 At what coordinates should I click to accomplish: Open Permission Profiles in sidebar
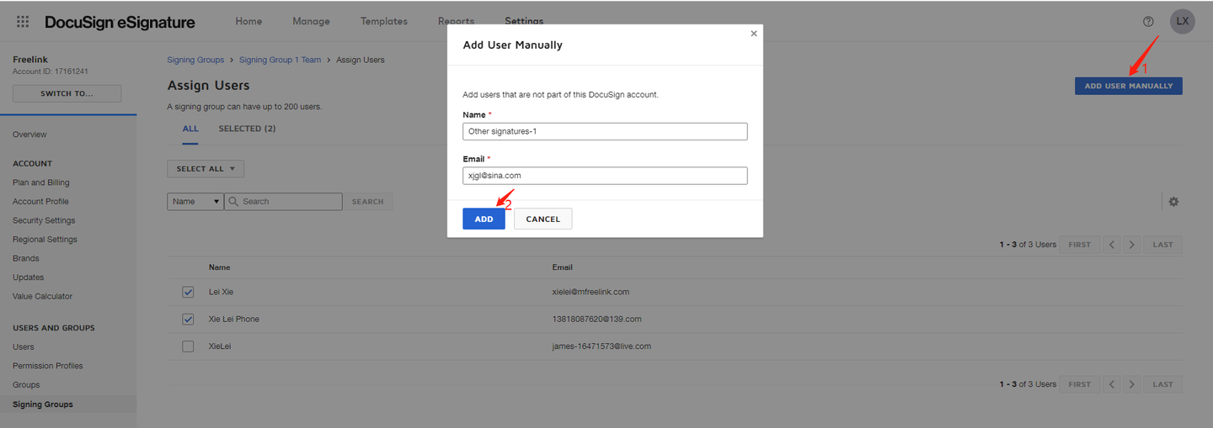[47, 366]
